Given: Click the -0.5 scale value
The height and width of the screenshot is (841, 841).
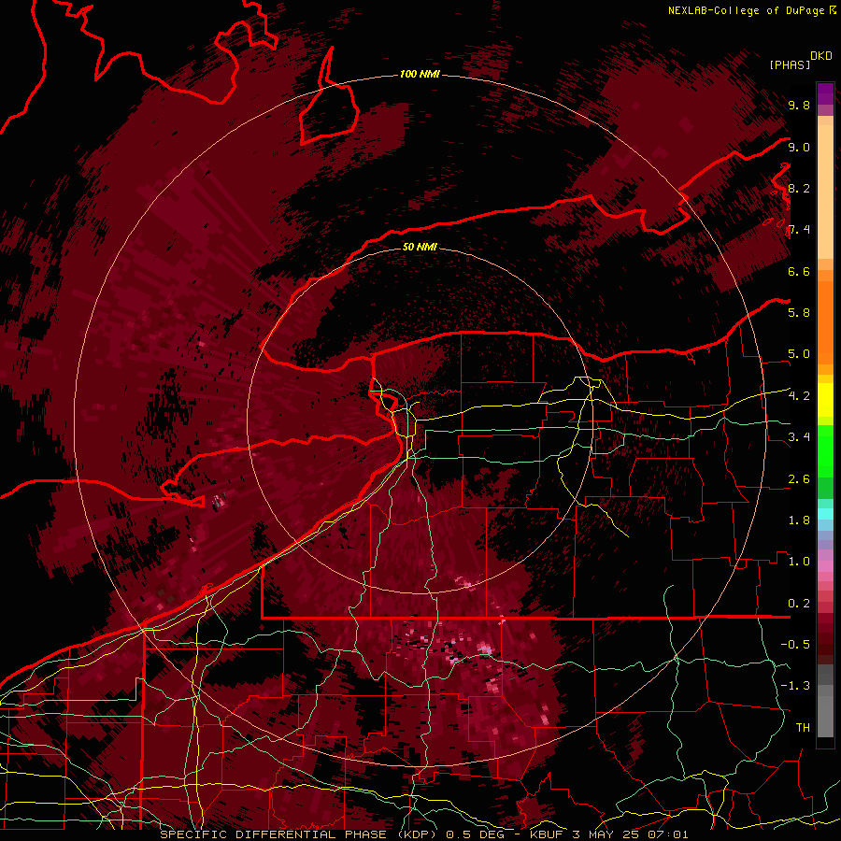Looking at the screenshot, I should coord(795,645).
